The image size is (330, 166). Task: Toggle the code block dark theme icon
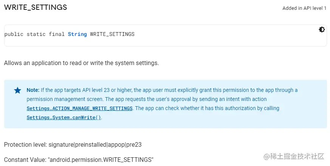click(x=322, y=29)
